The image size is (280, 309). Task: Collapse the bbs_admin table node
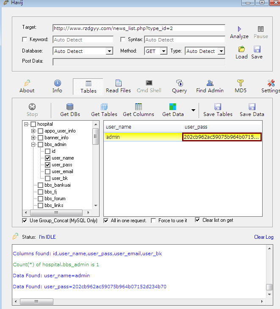tap(33, 144)
